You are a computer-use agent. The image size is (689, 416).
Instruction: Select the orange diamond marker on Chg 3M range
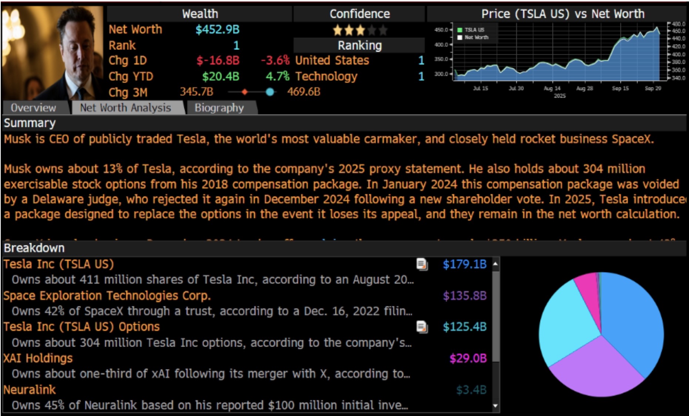(244, 92)
